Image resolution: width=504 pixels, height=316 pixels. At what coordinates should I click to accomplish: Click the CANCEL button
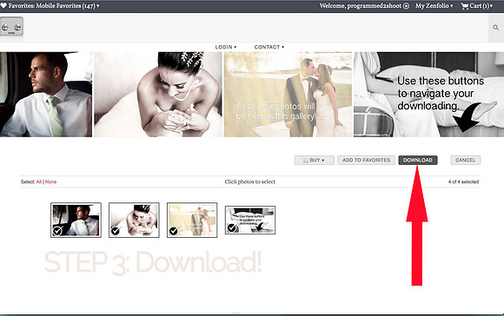tap(466, 161)
